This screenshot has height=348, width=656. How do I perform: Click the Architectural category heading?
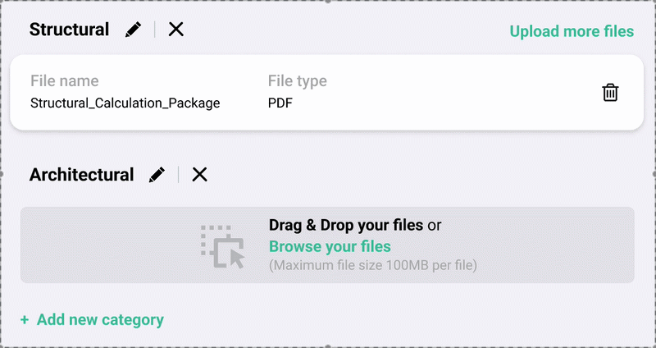81,175
